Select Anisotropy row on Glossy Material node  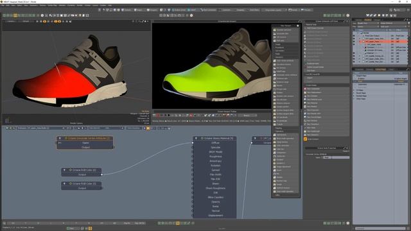(x=215, y=161)
